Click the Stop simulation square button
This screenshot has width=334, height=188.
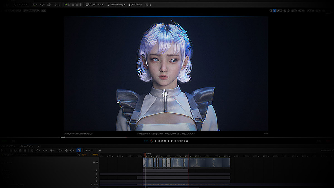(73, 4)
